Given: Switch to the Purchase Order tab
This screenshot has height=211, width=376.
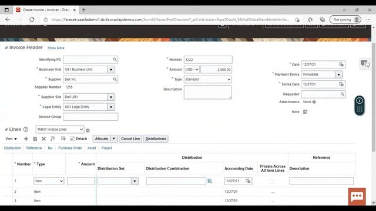Looking at the screenshot, I should tap(70, 148).
